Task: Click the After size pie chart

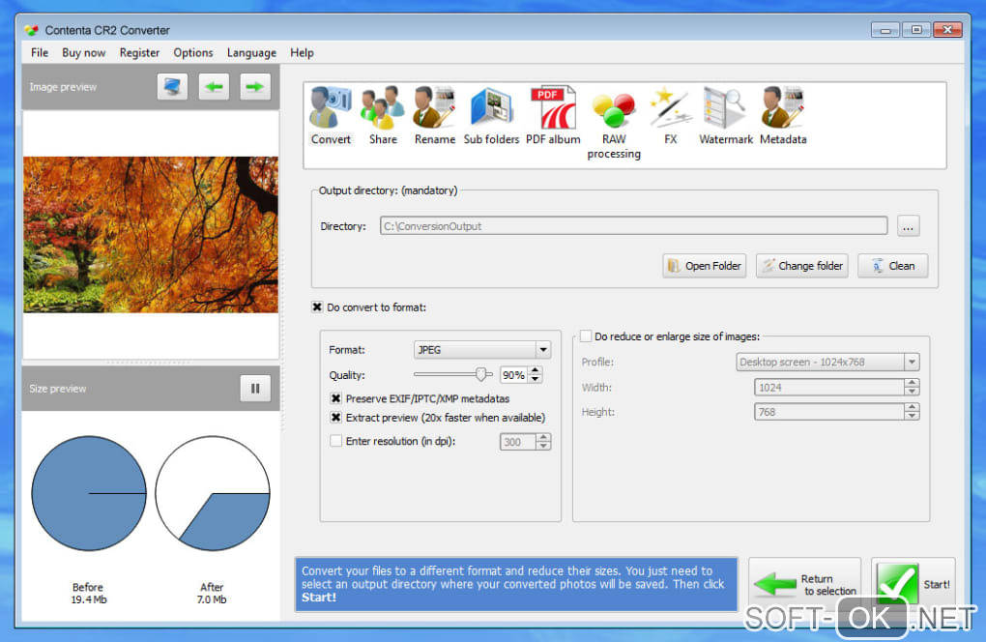Action: point(213,494)
